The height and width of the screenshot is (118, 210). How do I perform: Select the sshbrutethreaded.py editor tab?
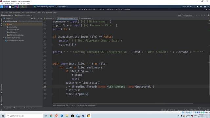coord(67,18)
